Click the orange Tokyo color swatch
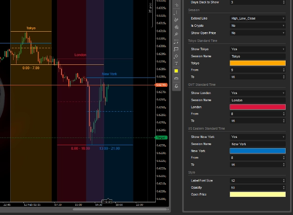The height and width of the screenshot is (215, 293). point(257,63)
